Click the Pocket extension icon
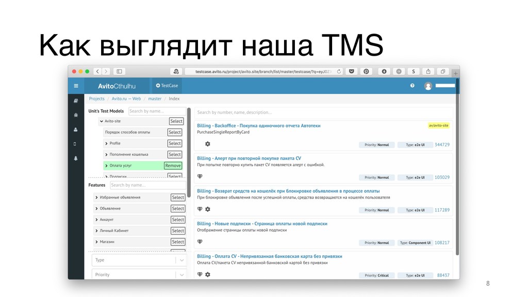Screen dimensions: 528x297 pos(352,71)
